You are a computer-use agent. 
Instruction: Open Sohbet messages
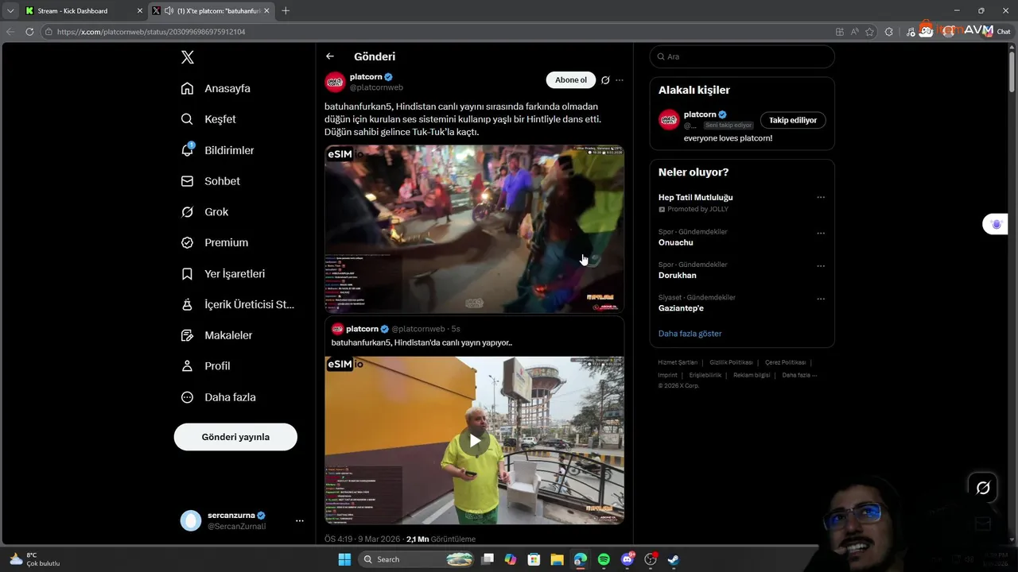(210, 181)
